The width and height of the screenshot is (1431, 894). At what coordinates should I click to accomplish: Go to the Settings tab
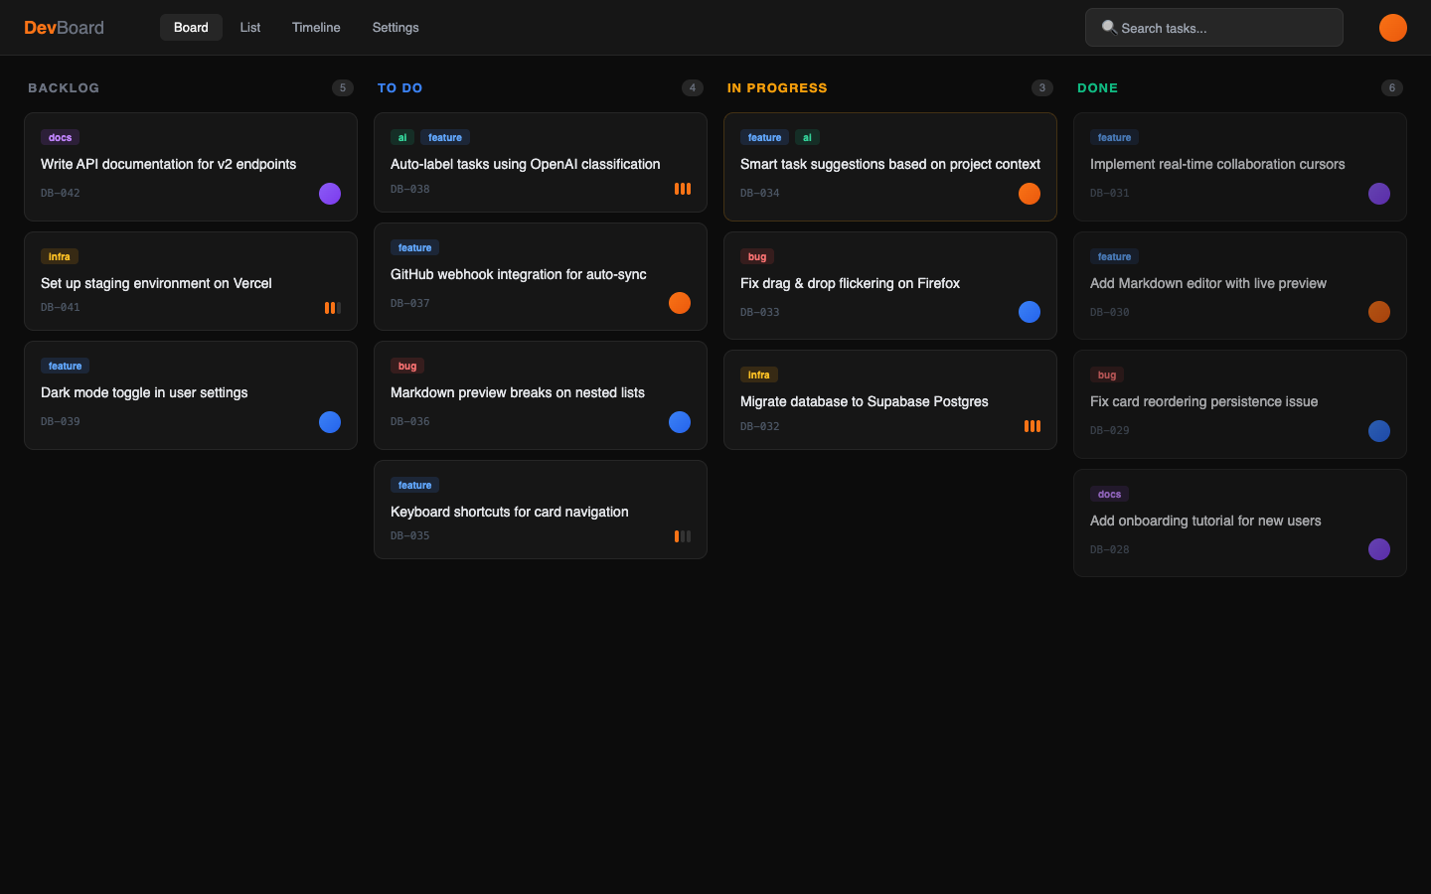[396, 28]
